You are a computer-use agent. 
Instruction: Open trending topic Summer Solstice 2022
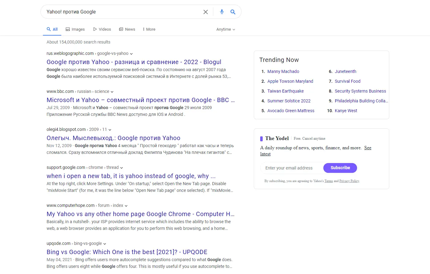pos(289,101)
